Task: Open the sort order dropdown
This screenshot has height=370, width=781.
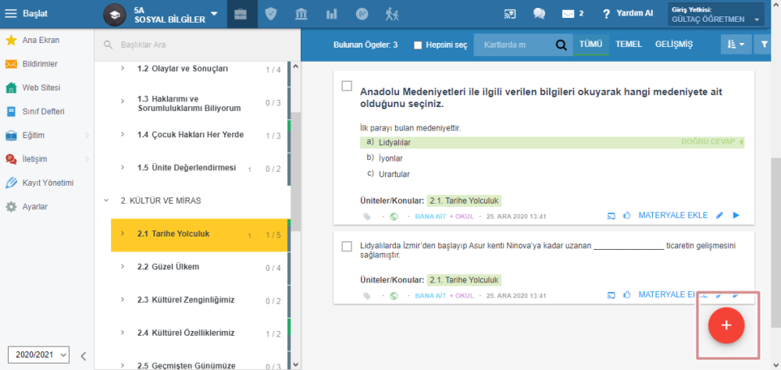Action: (735, 45)
